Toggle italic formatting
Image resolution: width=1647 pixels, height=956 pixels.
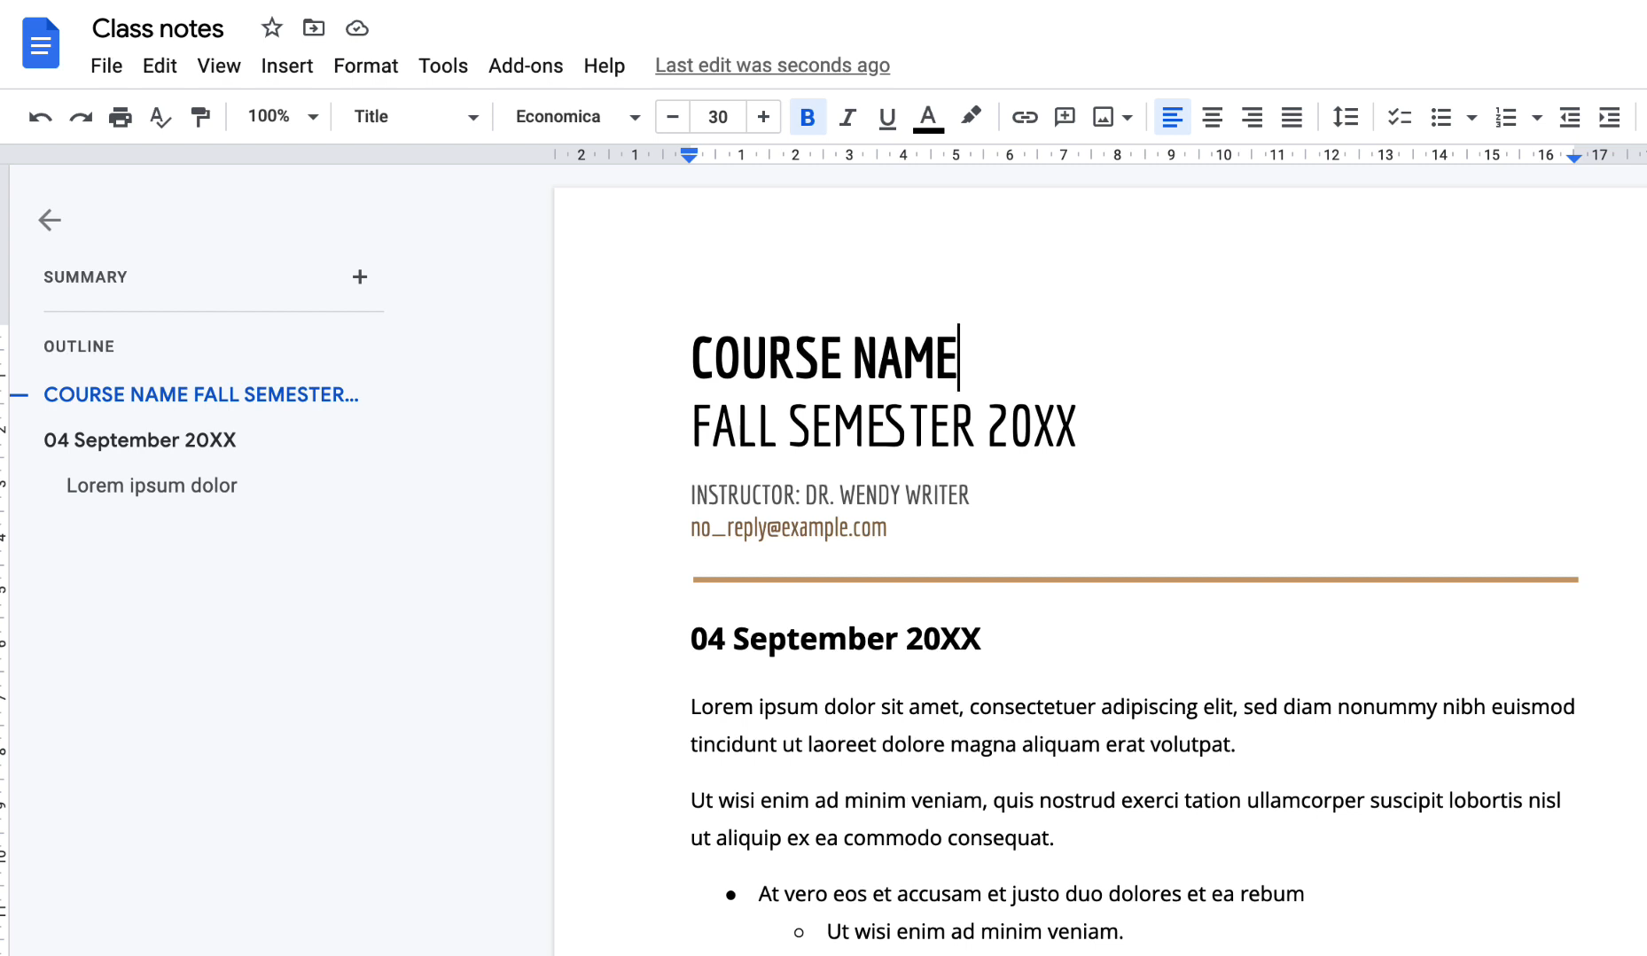point(847,117)
